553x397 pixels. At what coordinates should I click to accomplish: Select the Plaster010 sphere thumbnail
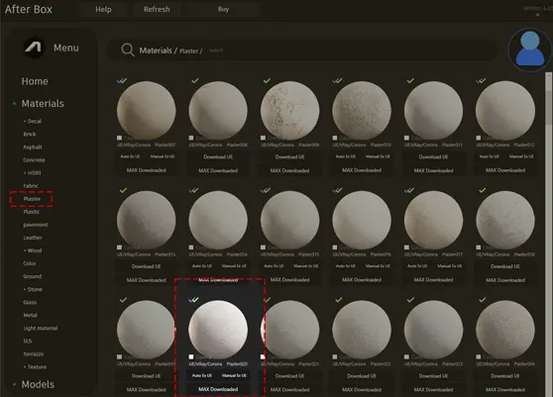[362, 110]
